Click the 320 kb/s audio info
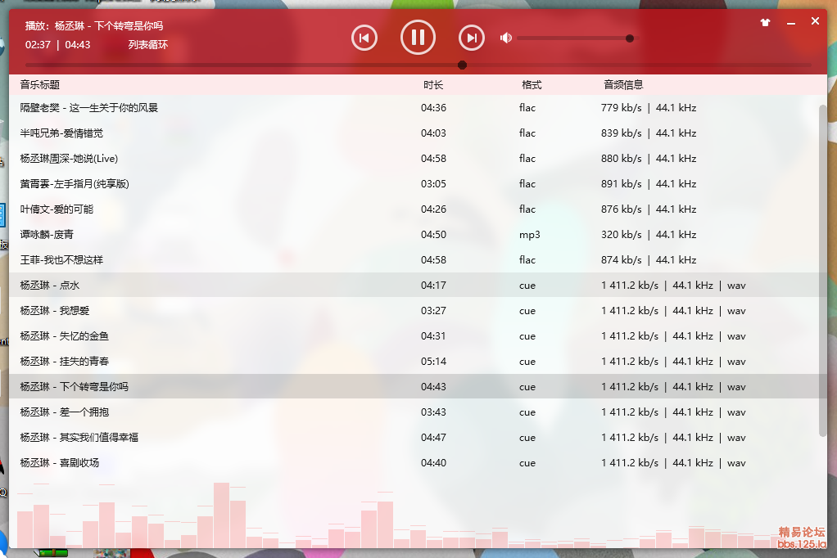Screen dimensions: 837x558 point(649,235)
